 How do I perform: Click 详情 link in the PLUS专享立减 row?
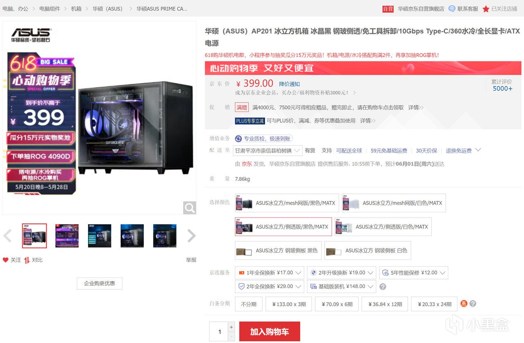click(368, 121)
